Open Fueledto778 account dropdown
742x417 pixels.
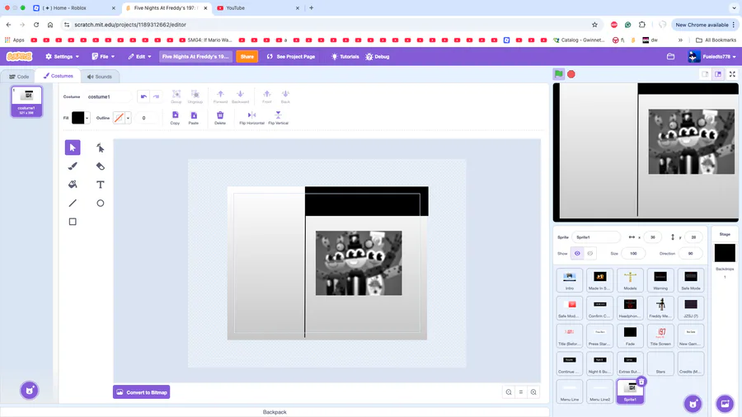tap(712, 57)
